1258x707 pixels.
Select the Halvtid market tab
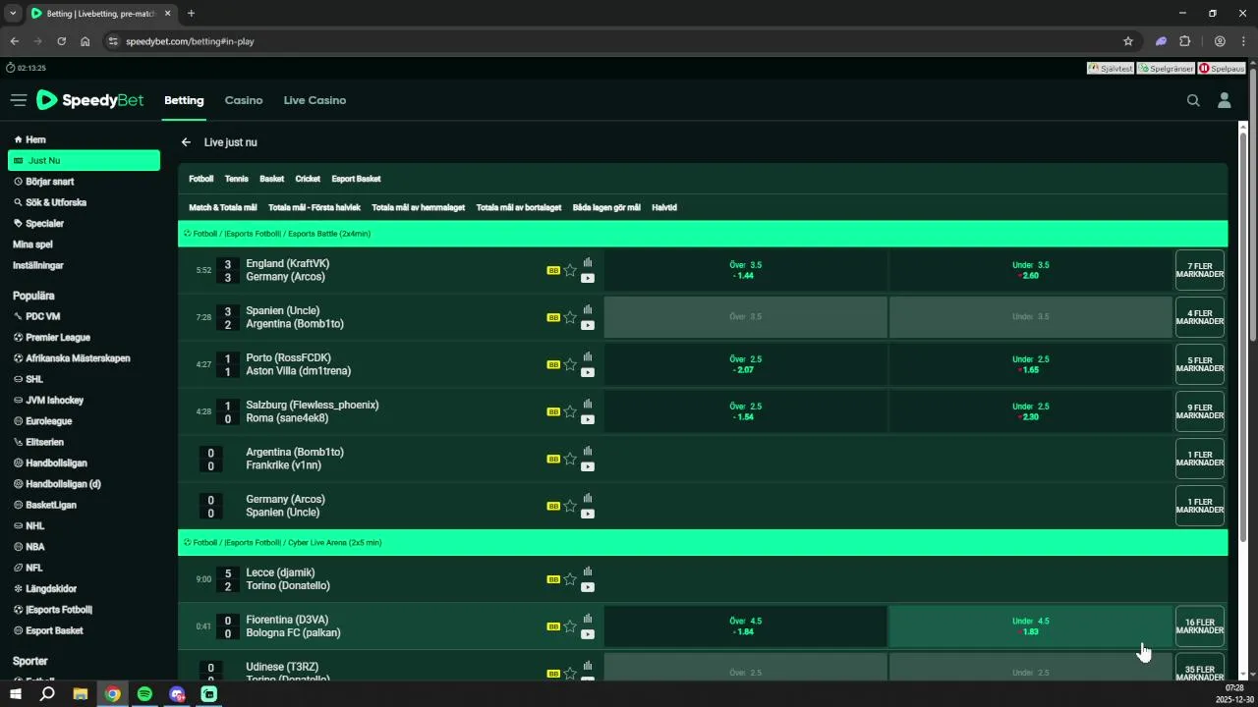coord(664,207)
